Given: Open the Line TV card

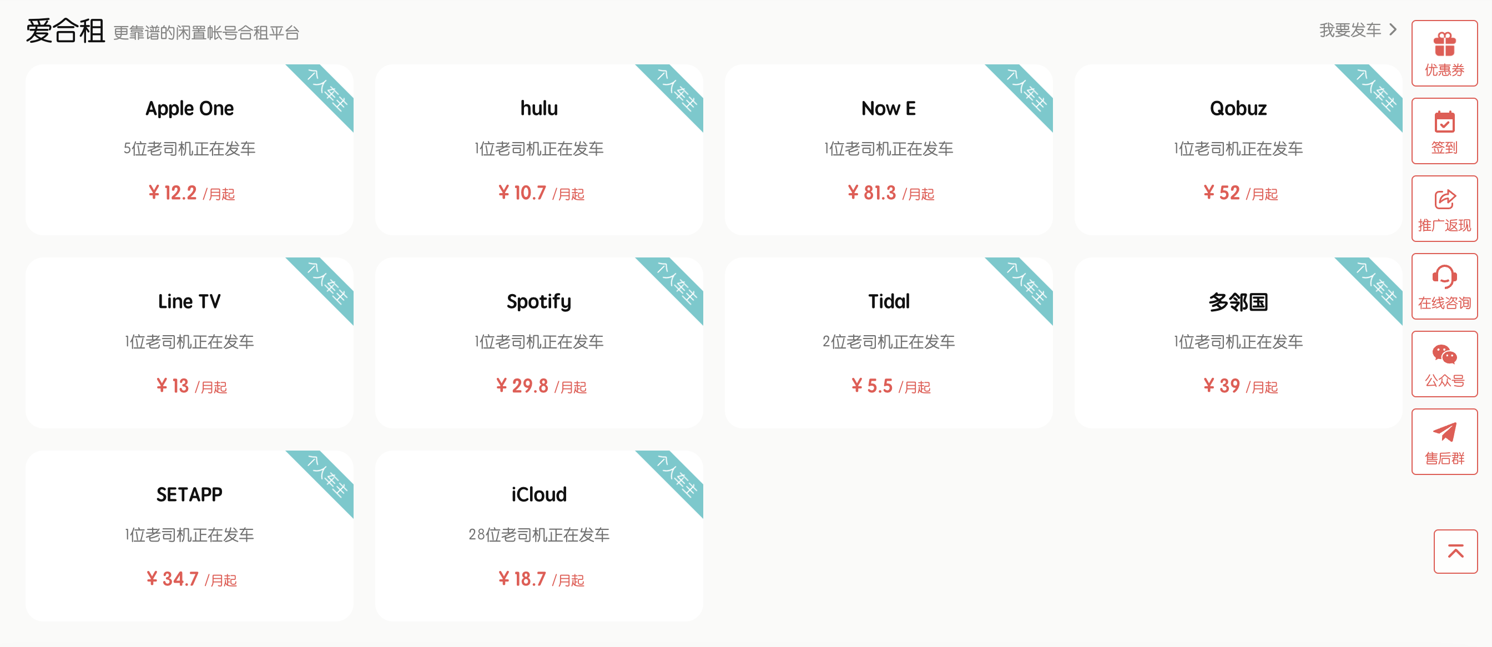Looking at the screenshot, I should click(x=189, y=342).
